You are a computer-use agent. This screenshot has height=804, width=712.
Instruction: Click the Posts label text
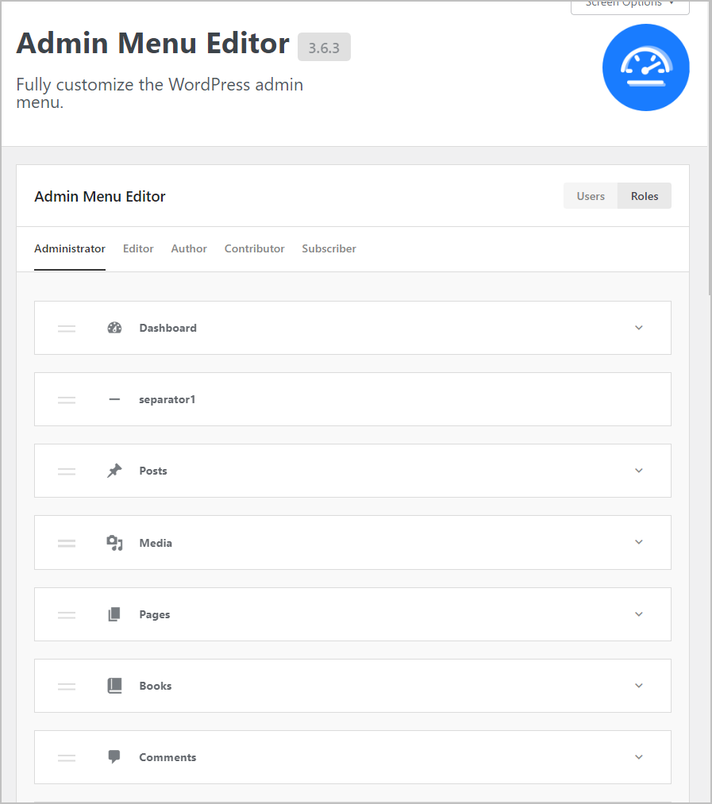153,471
